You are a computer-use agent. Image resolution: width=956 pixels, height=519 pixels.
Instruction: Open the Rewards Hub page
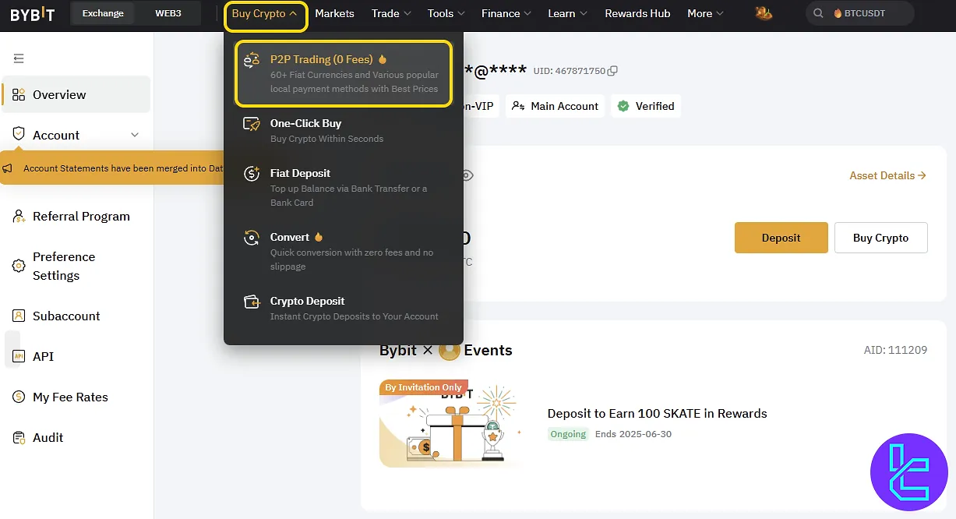[637, 13]
